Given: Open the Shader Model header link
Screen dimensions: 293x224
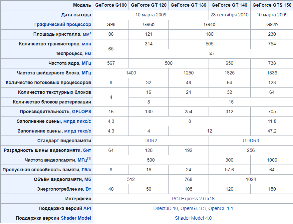Looking at the screenshot, I should [x=76, y=218].
